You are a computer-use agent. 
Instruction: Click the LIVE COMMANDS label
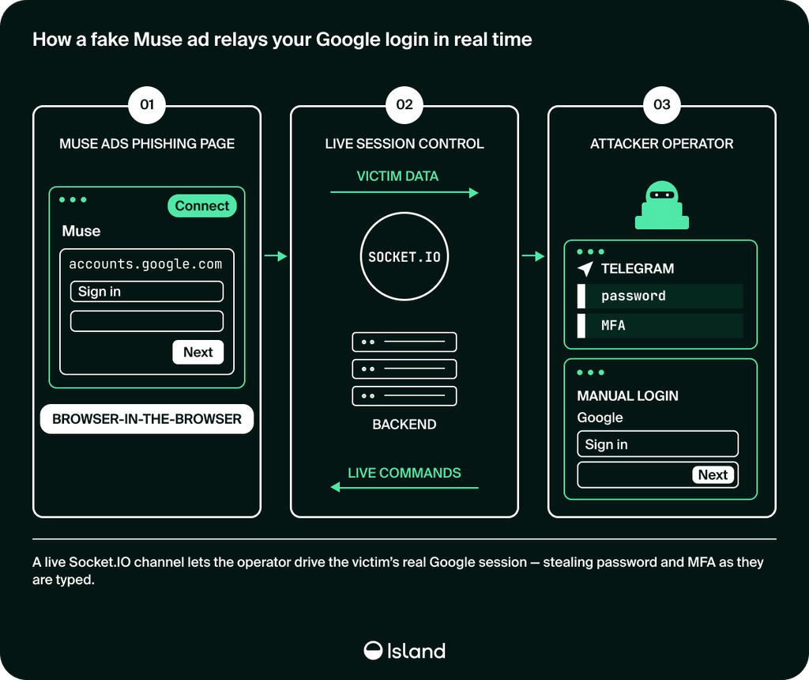tap(404, 473)
